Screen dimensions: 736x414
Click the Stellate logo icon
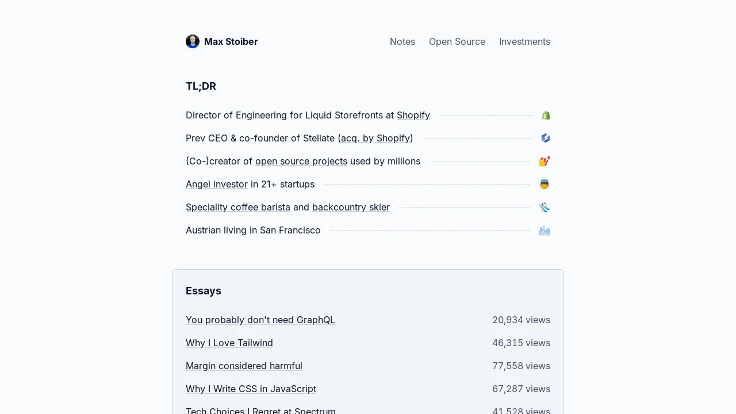(x=546, y=139)
